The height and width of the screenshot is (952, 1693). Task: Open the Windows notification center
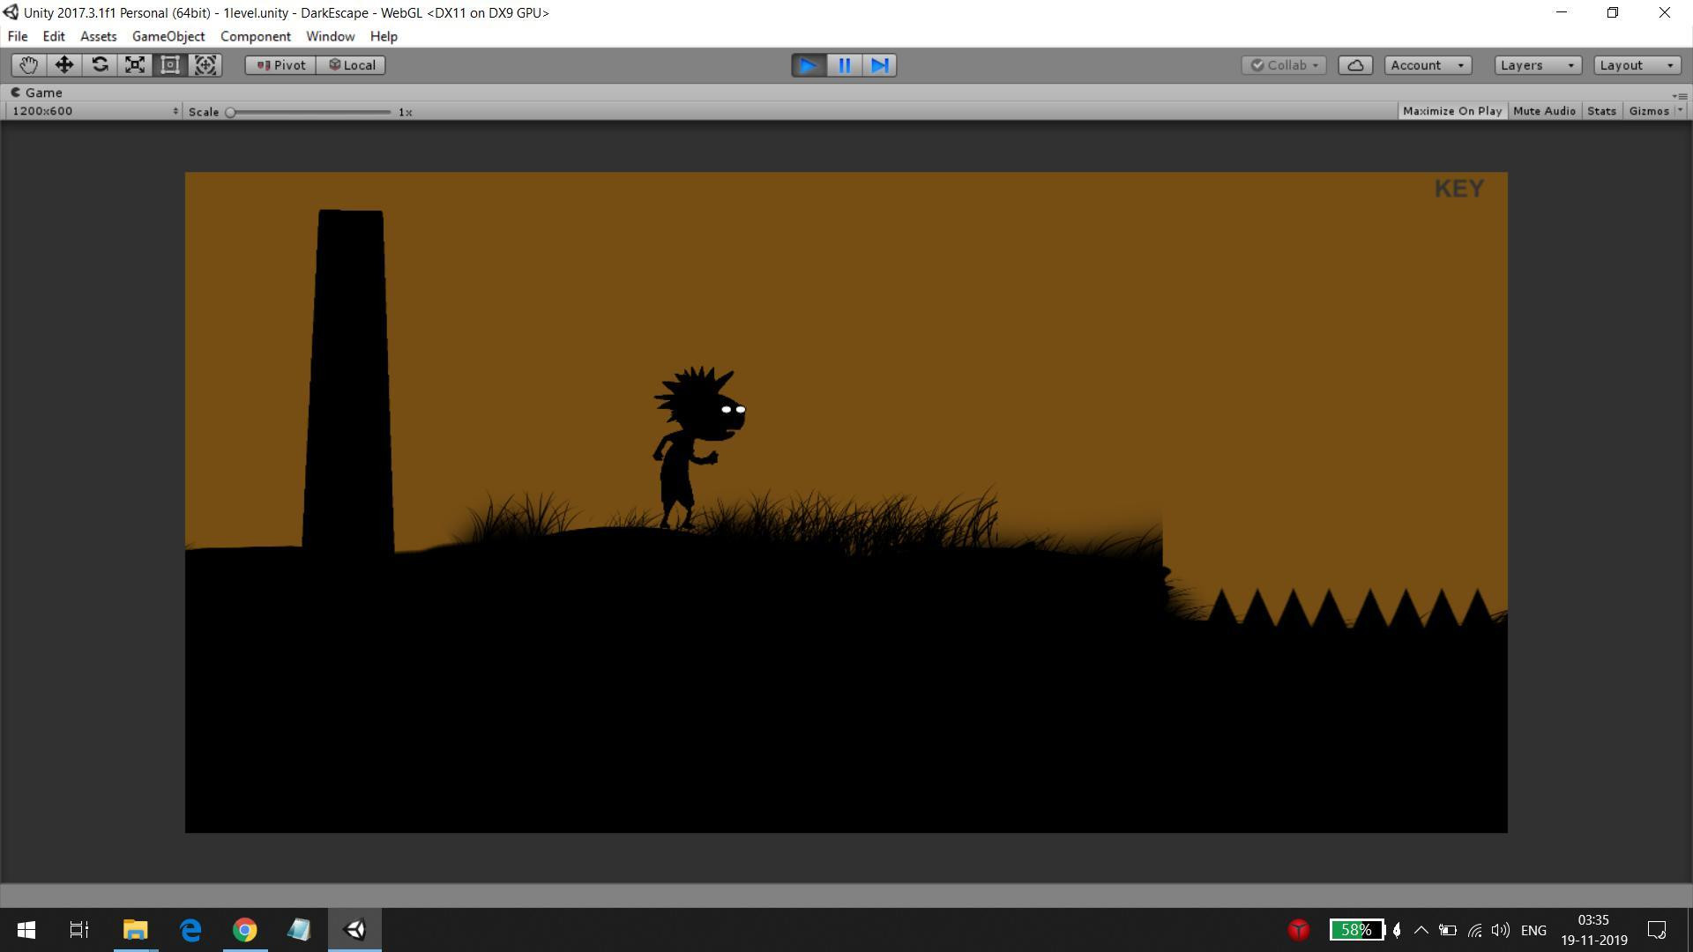click(1656, 930)
